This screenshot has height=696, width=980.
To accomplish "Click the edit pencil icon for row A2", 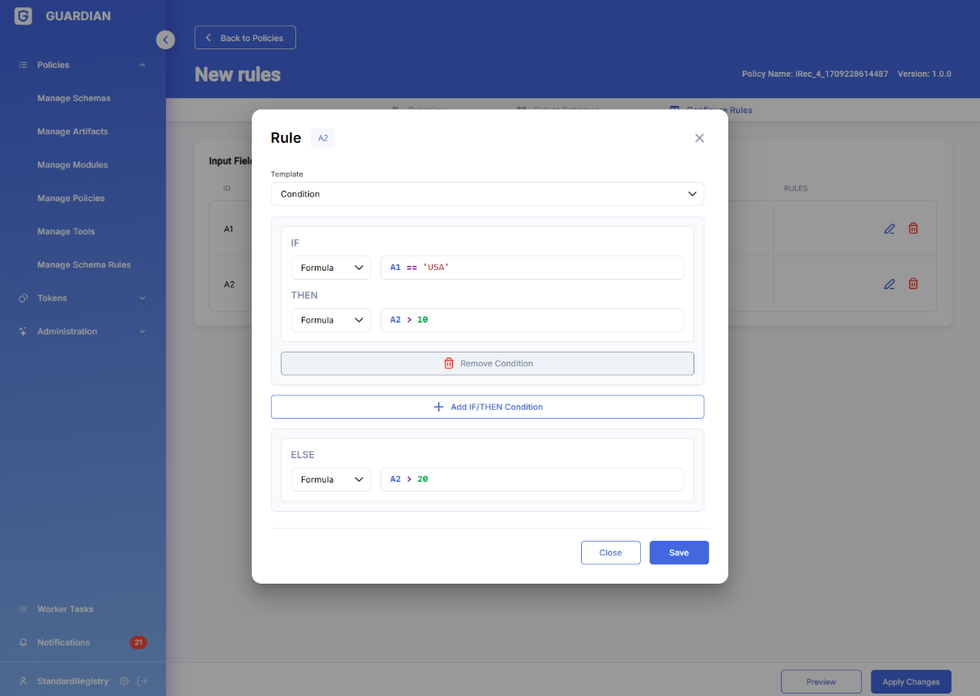I will coord(889,284).
